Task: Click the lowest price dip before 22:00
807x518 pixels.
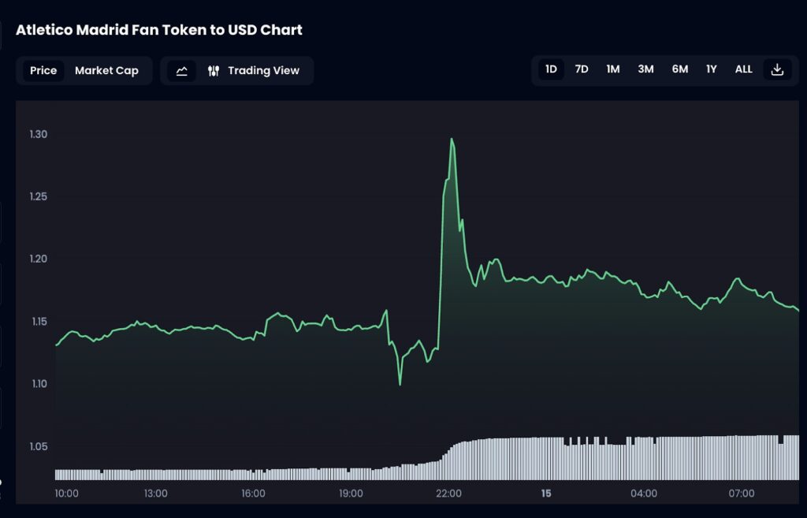Action: (x=400, y=384)
